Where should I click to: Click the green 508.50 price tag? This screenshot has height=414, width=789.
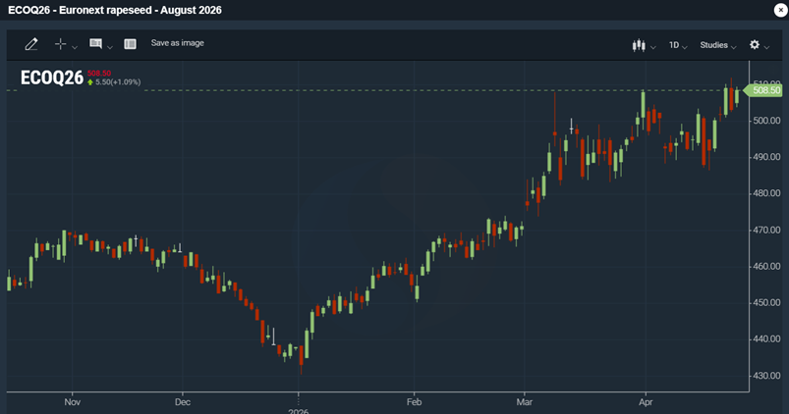point(764,90)
